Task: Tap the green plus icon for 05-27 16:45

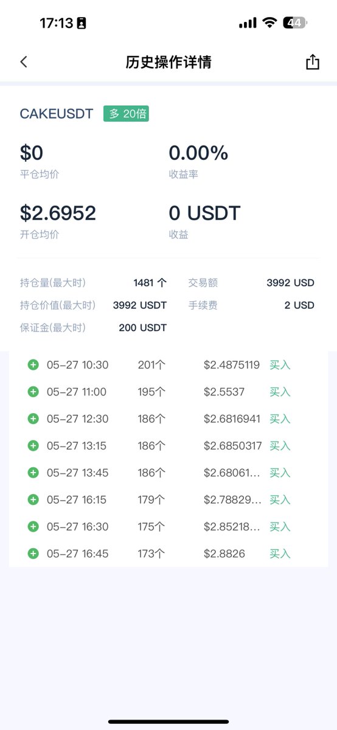Action: tap(33, 554)
